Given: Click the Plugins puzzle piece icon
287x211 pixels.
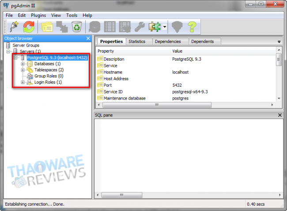Looking at the screenshot, I should [x=155, y=27].
